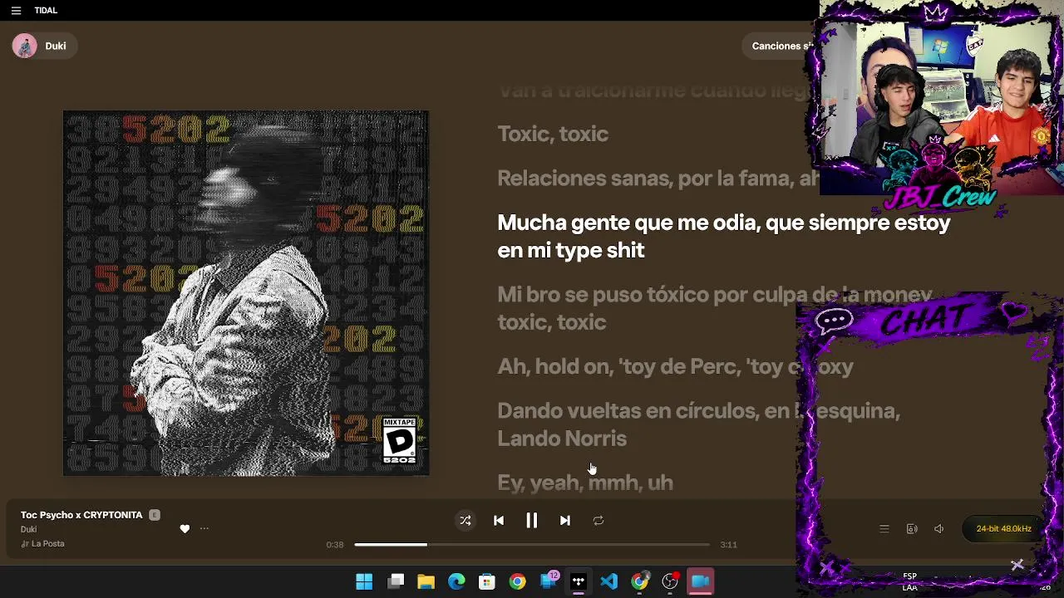Open OBS Studio from the taskbar

[x=670, y=582]
